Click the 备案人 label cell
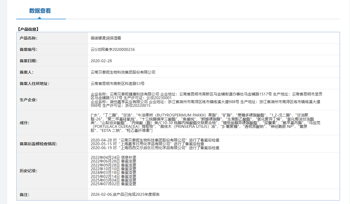 click(x=52, y=72)
